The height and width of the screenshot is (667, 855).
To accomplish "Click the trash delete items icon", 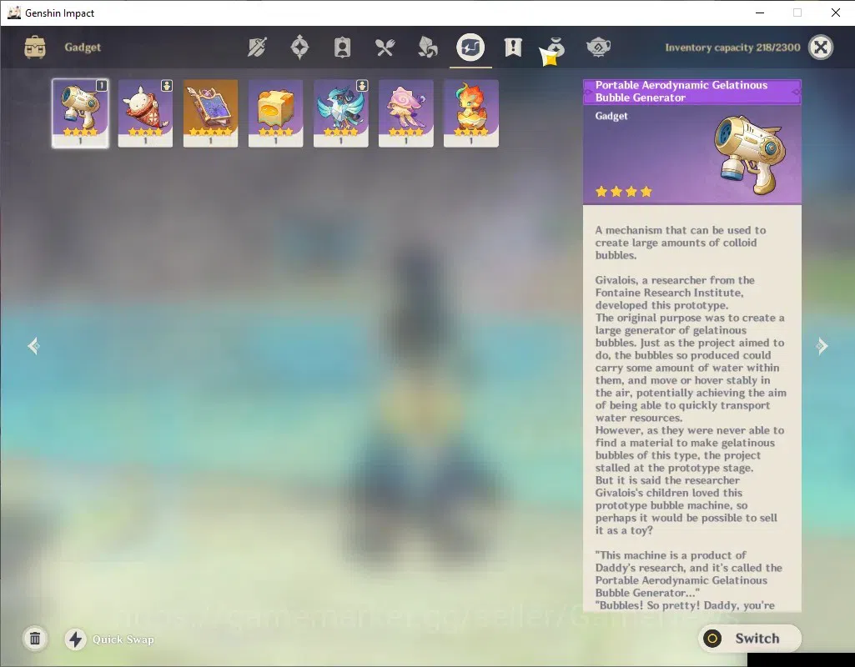I will (x=35, y=639).
